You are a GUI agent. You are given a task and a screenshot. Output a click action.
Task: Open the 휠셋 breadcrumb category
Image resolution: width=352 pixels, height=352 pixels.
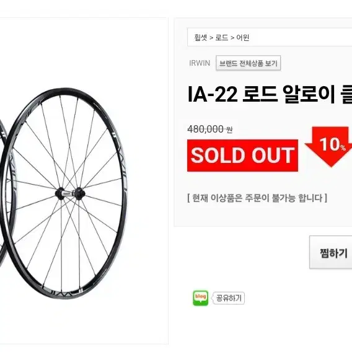click(200, 37)
